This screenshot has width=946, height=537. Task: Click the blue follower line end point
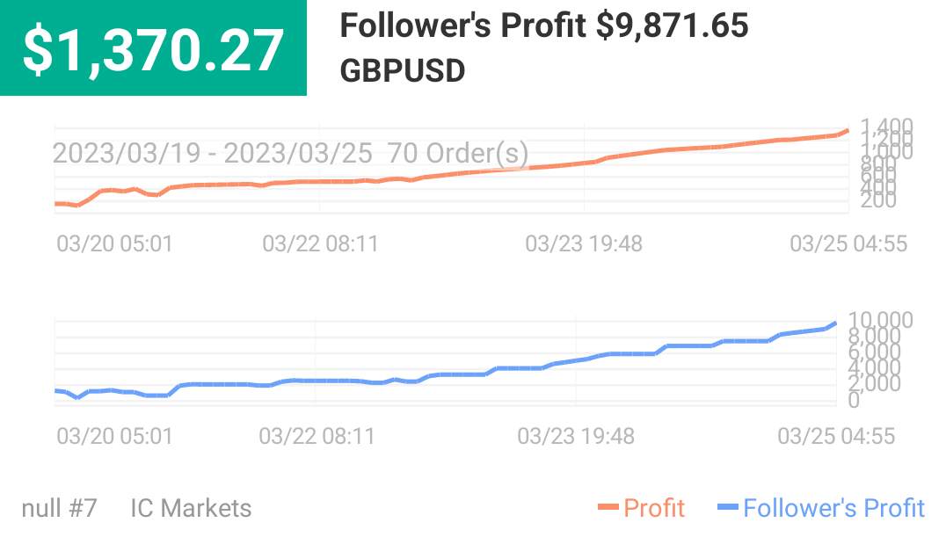[x=835, y=324]
